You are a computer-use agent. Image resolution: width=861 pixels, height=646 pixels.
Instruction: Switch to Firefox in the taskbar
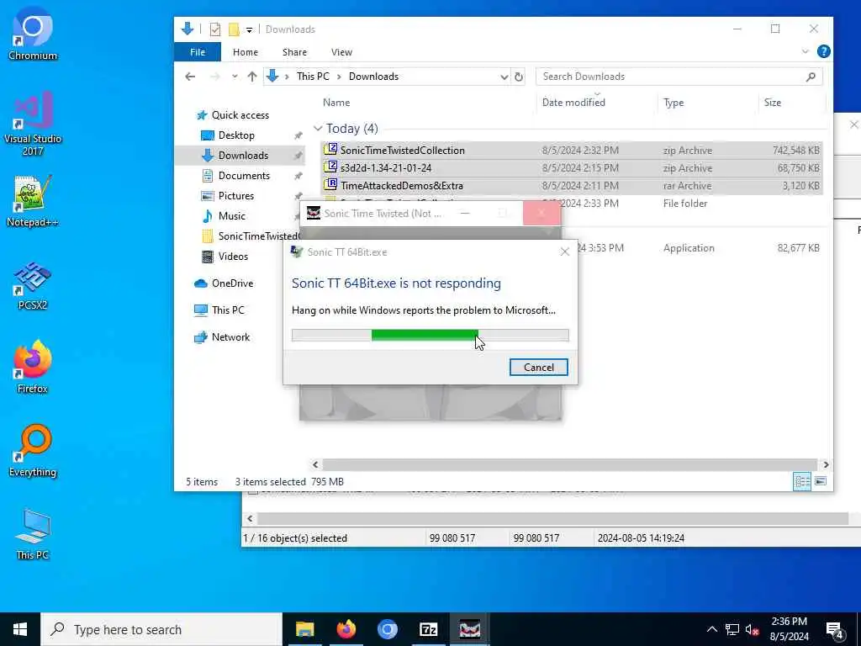346,629
